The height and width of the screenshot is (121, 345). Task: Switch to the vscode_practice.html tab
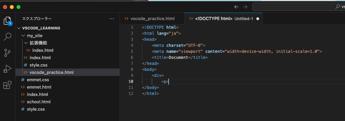point(152,19)
